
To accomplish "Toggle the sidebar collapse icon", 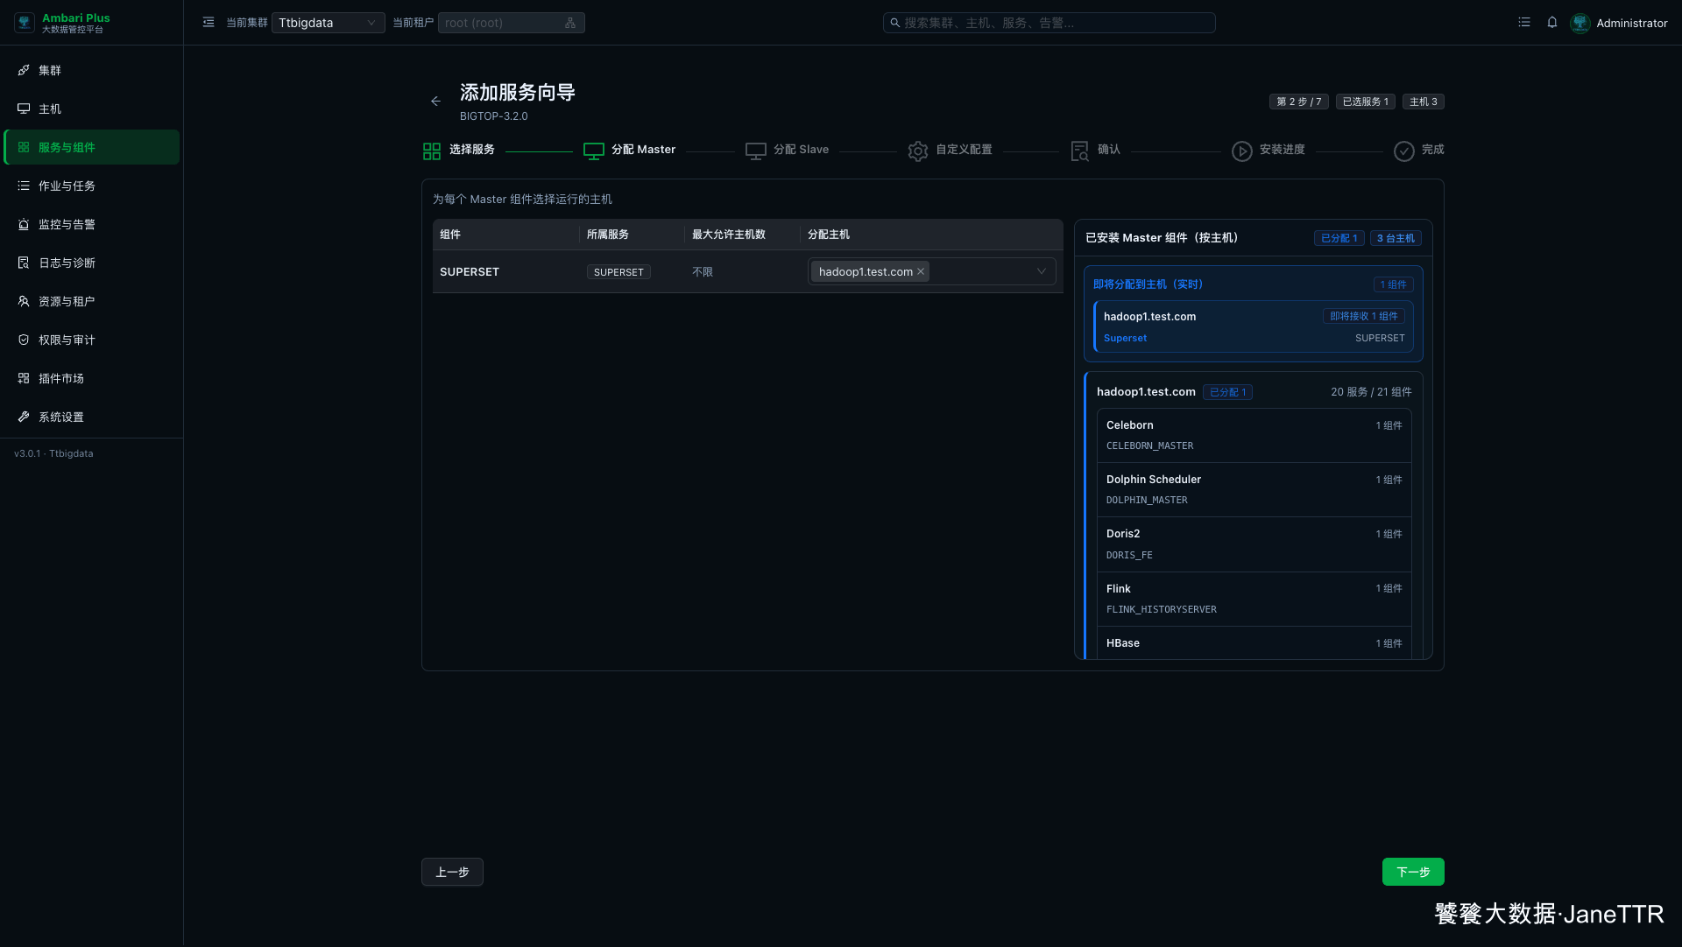I will (x=208, y=23).
